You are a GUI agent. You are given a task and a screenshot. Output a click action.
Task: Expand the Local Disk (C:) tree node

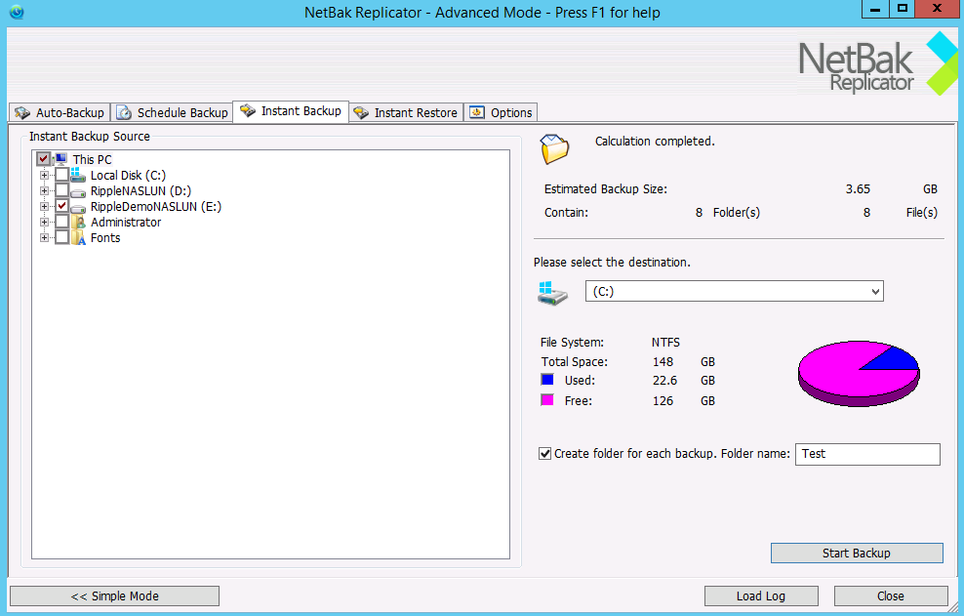pyautogui.click(x=44, y=176)
